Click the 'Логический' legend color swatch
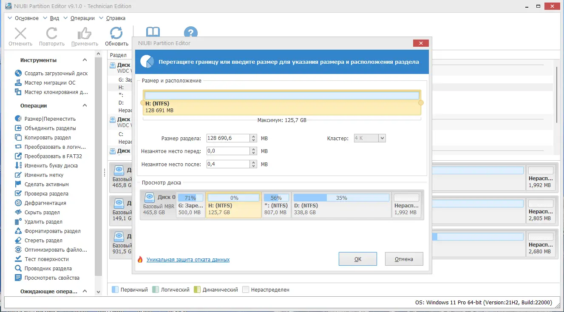 coord(155,290)
